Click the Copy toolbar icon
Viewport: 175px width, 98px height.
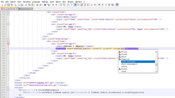[30, 5]
